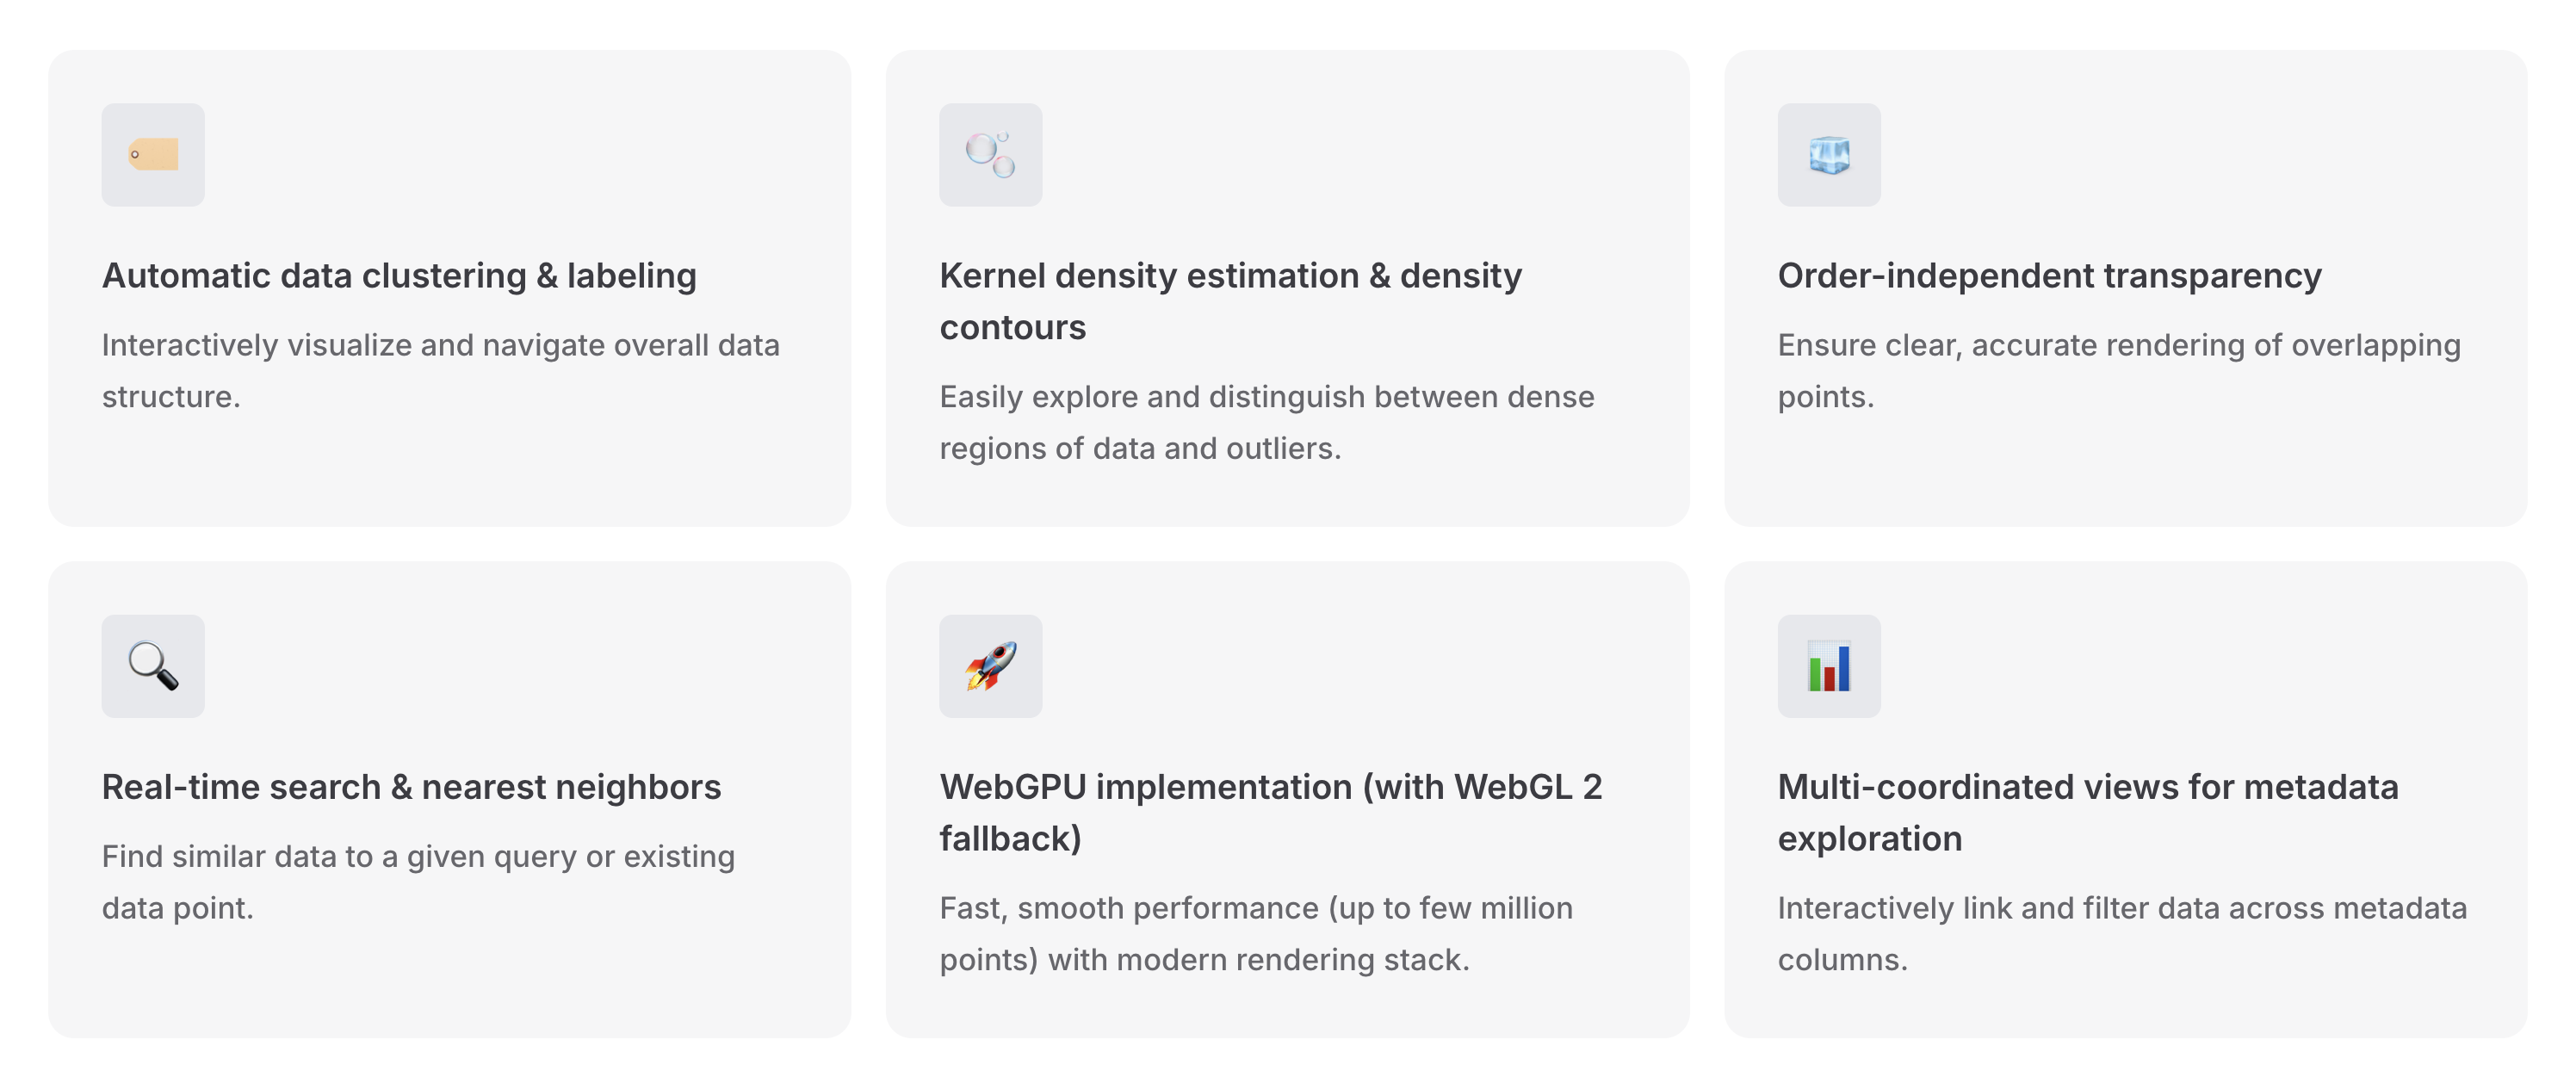Image resolution: width=2576 pixels, height=1083 pixels.
Task: Open the Real-time search feature card
Action: point(450,799)
